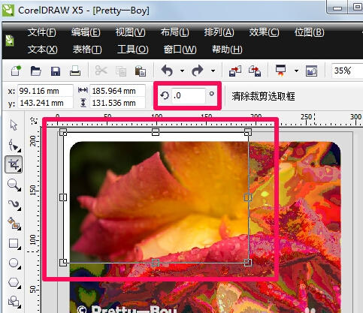Click the Paste clipboard icon
The width and height of the screenshot is (363, 313).
tap(141, 71)
